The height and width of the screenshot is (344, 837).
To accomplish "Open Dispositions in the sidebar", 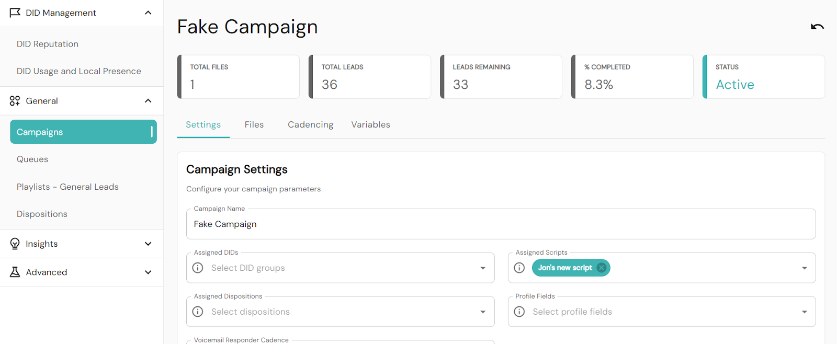I will 42,214.
